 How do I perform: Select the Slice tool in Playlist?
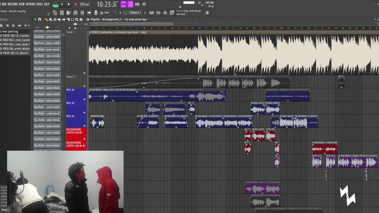(68, 20)
